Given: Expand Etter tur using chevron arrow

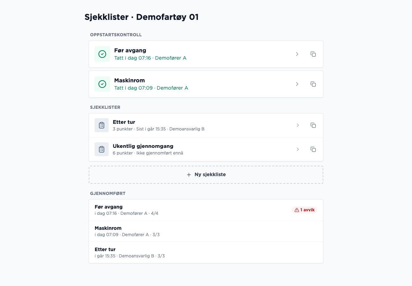Looking at the screenshot, I should (298, 125).
